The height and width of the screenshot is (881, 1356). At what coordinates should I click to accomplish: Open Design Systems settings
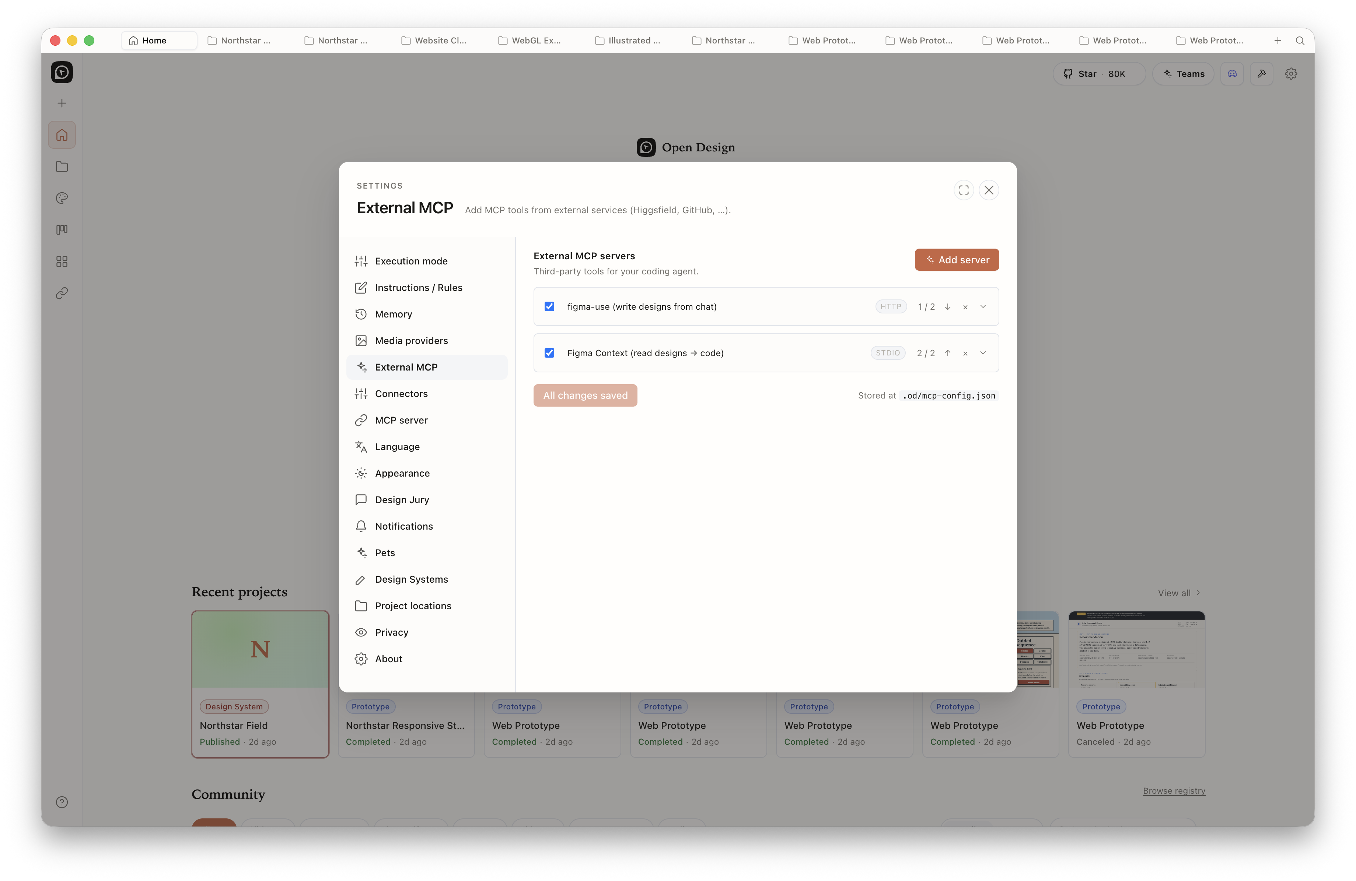(x=427, y=579)
